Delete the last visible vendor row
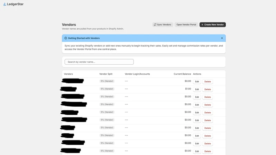The height and width of the screenshot is (155, 276). pos(208,151)
